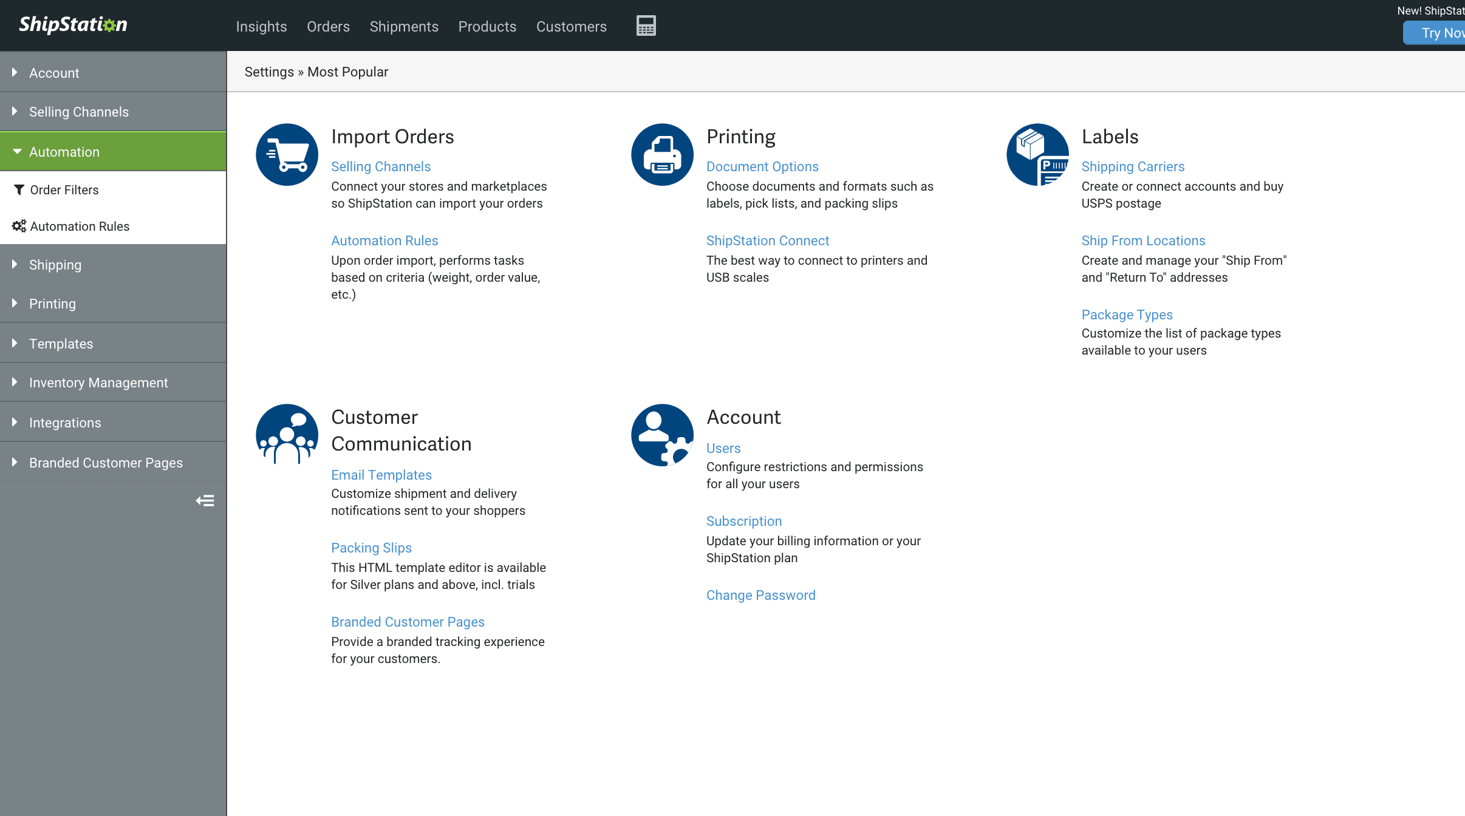
Task: Click the Customer Communication people icon
Action: click(287, 435)
